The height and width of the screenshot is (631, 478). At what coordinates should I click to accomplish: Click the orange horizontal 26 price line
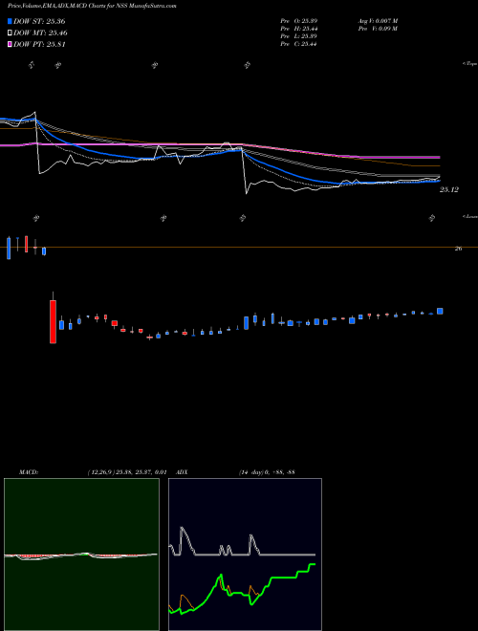coord(239,247)
